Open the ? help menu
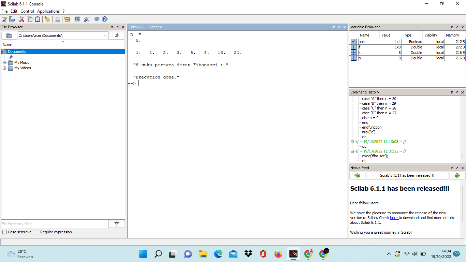 click(x=63, y=11)
